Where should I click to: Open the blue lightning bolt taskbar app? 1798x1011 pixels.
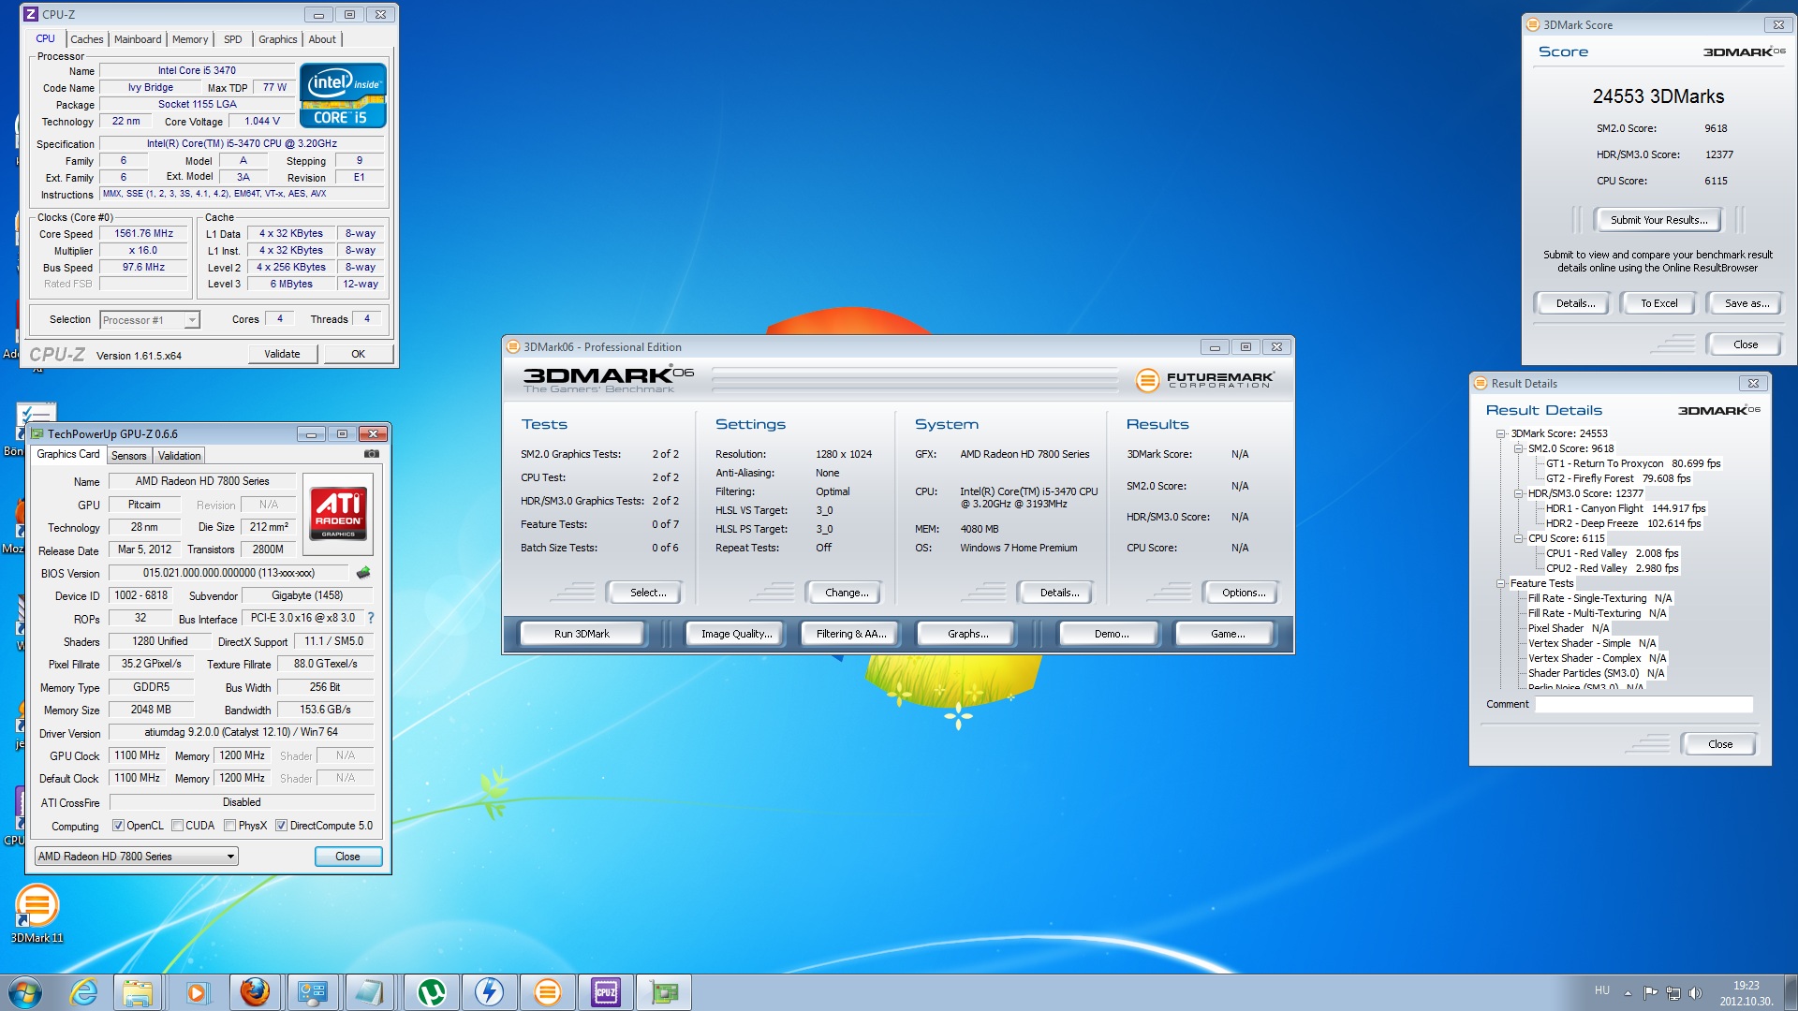click(x=489, y=992)
